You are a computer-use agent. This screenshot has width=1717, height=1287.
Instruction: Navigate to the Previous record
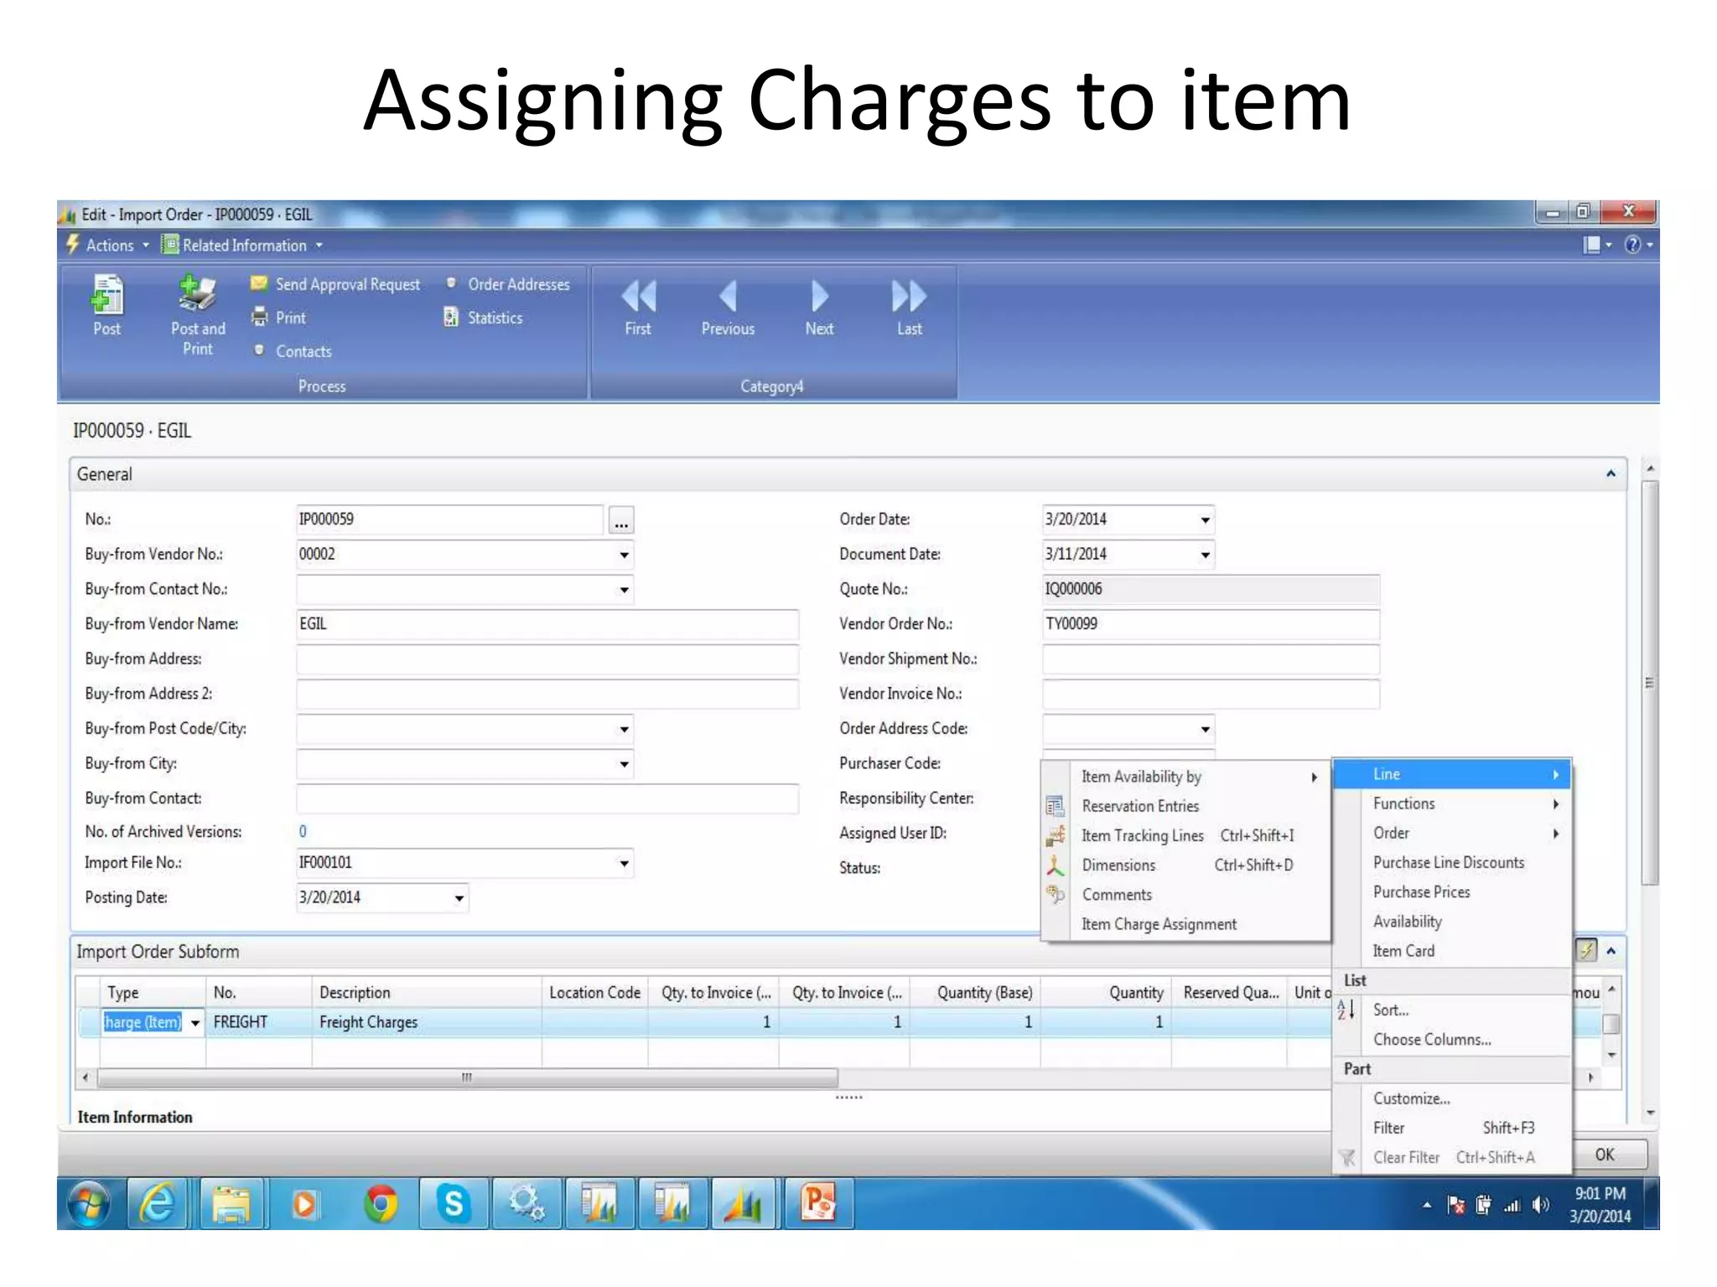pyautogui.click(x=728, y=297)
